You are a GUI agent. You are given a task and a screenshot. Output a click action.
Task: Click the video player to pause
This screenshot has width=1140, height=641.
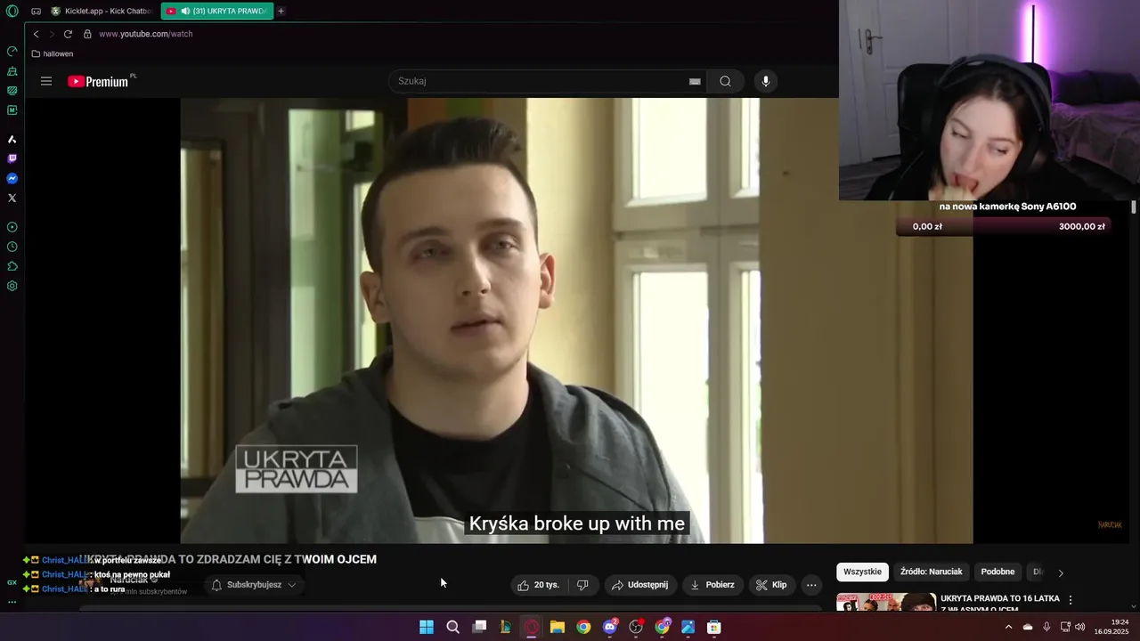tap(576, 320)
